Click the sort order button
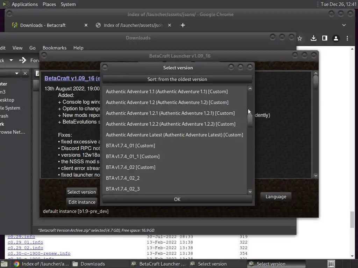Image resolution: width=358 pixels, height=268 pixels. [177, 79]
